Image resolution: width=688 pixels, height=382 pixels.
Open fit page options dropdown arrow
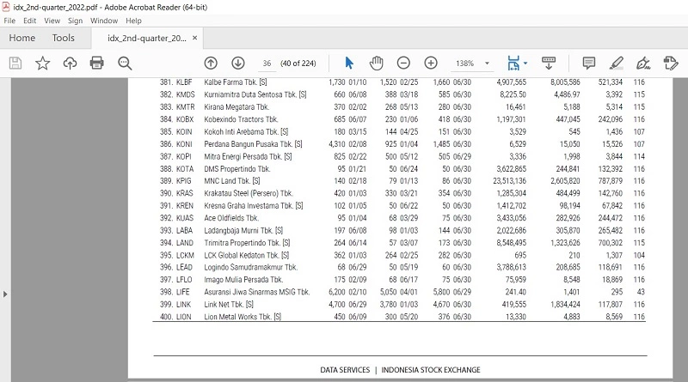click(x=525, y=63)
